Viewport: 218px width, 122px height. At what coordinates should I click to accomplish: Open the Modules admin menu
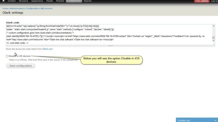(60, 1)
